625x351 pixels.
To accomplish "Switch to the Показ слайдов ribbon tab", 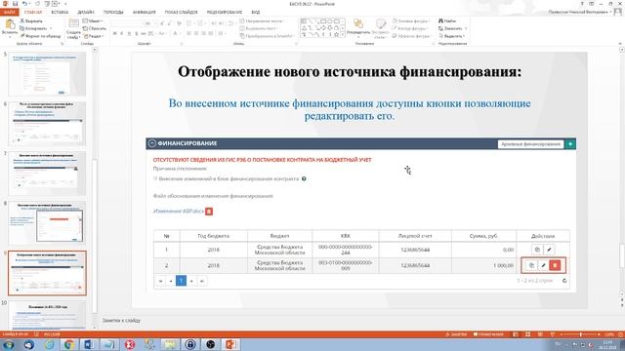I will [x=181, y=13].
